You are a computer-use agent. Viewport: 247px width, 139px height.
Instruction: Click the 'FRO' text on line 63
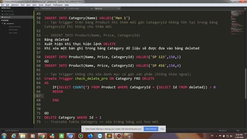(137, 78)
